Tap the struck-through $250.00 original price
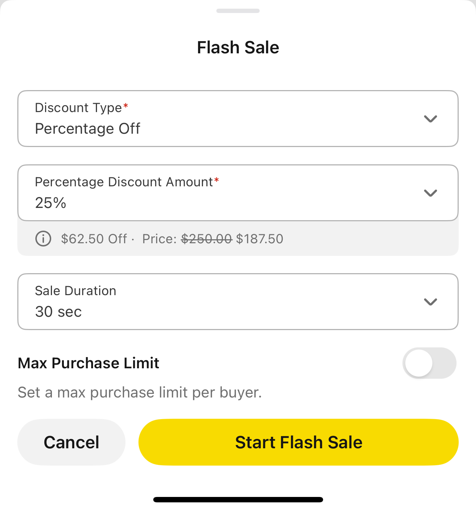 (206, 239)
